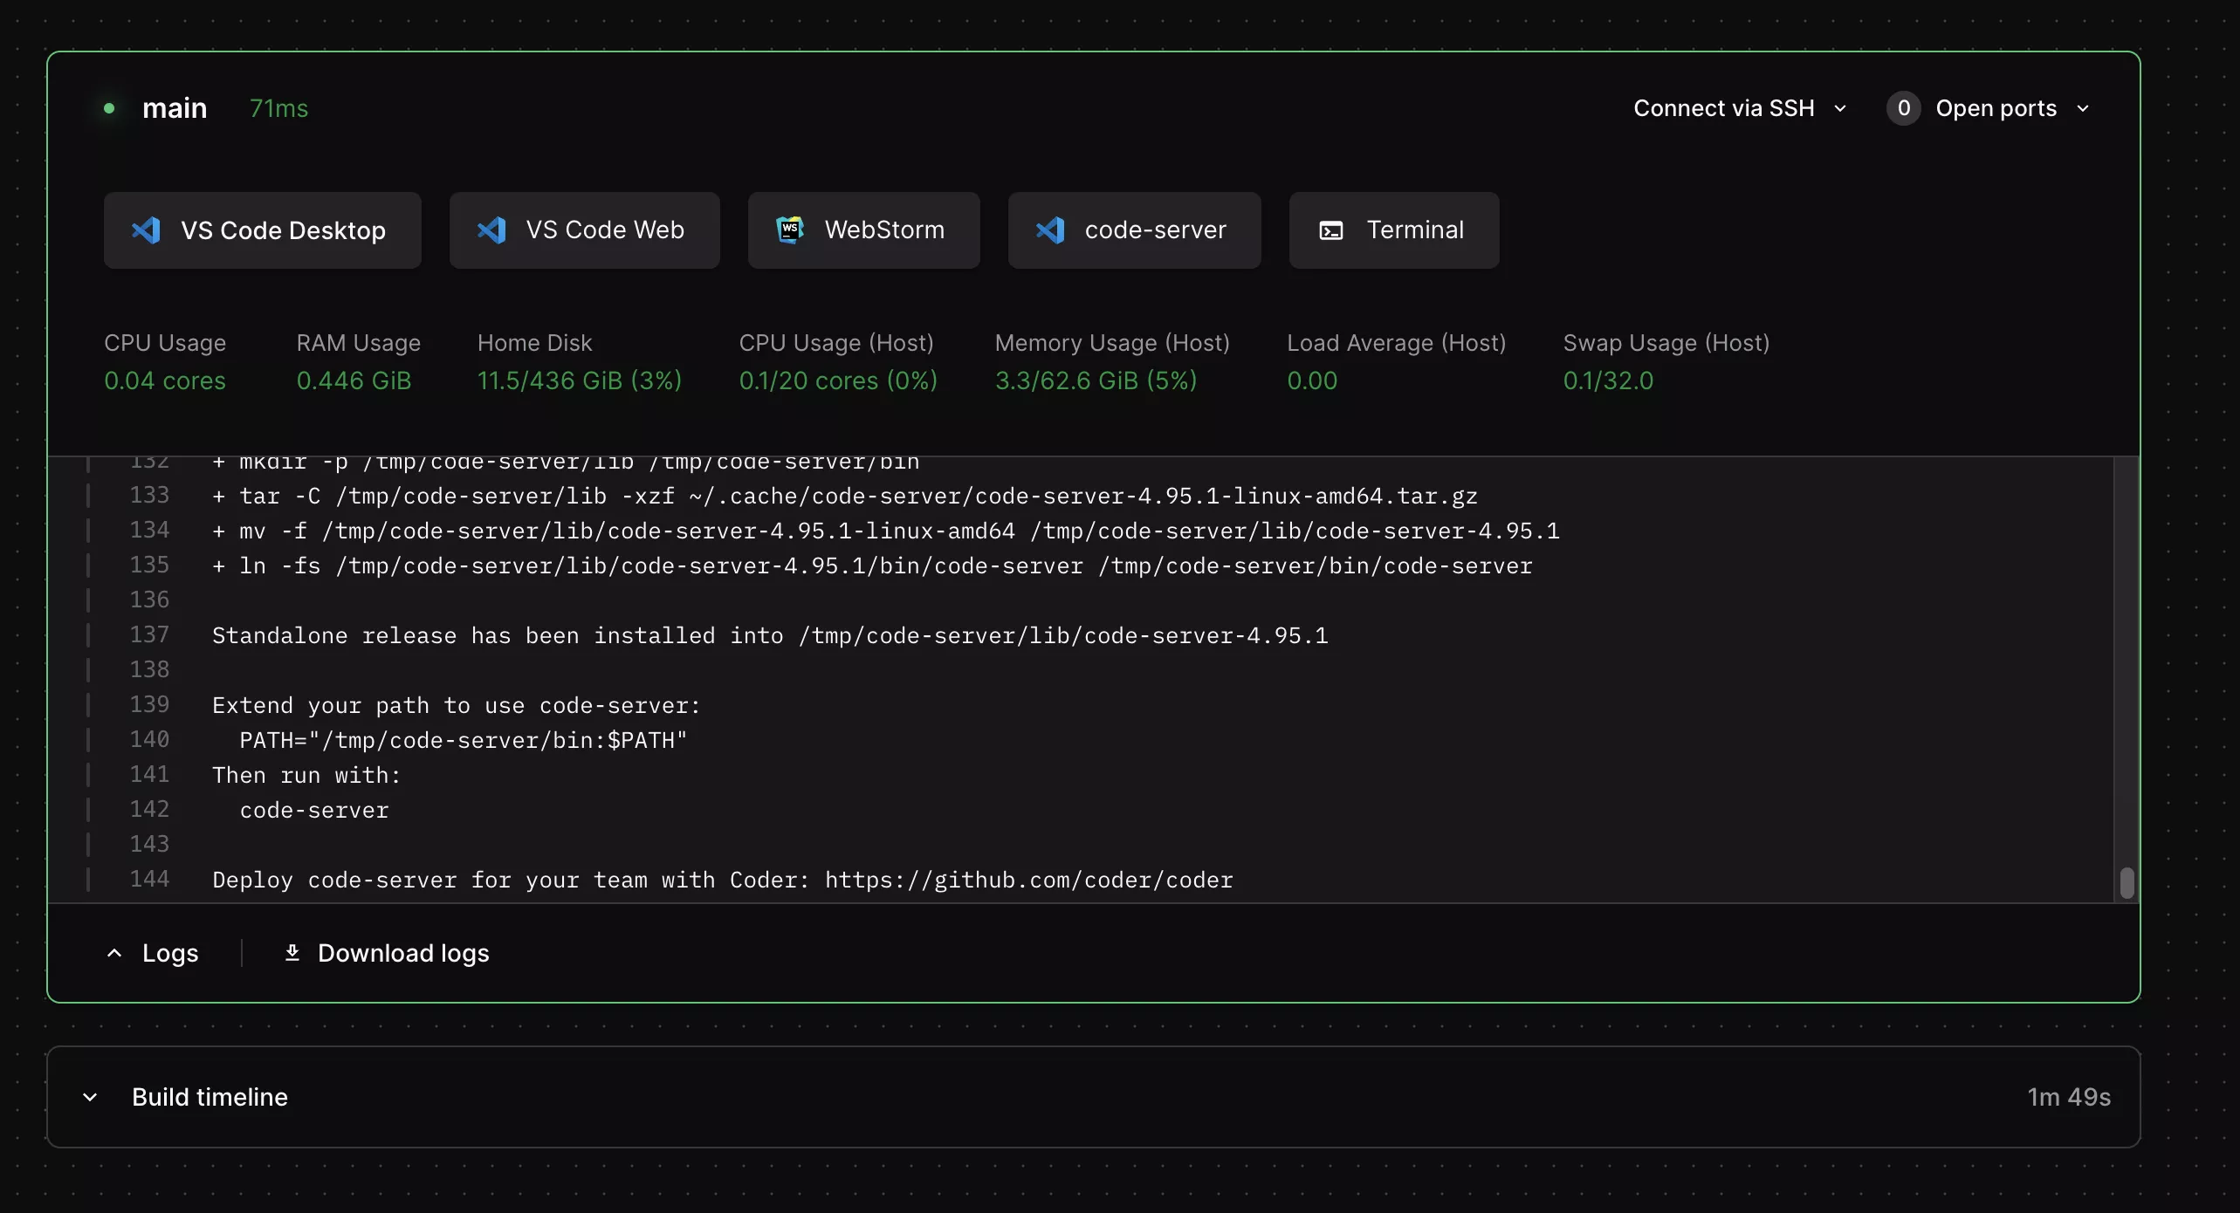
Task: Click the VS Code Desktop logo icon
Action: 146,230
